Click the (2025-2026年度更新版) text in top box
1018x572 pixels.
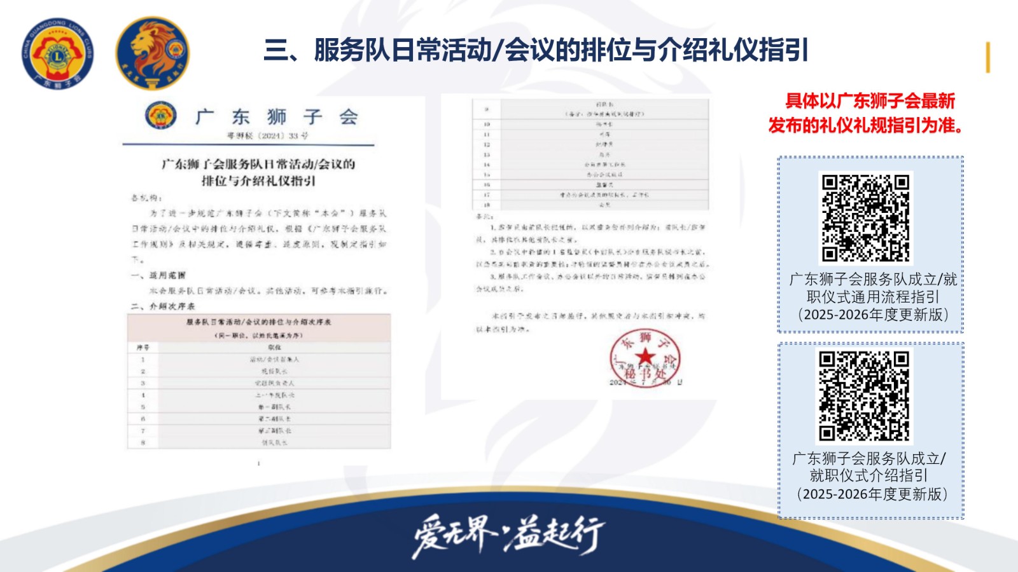[x=872, y=315]
